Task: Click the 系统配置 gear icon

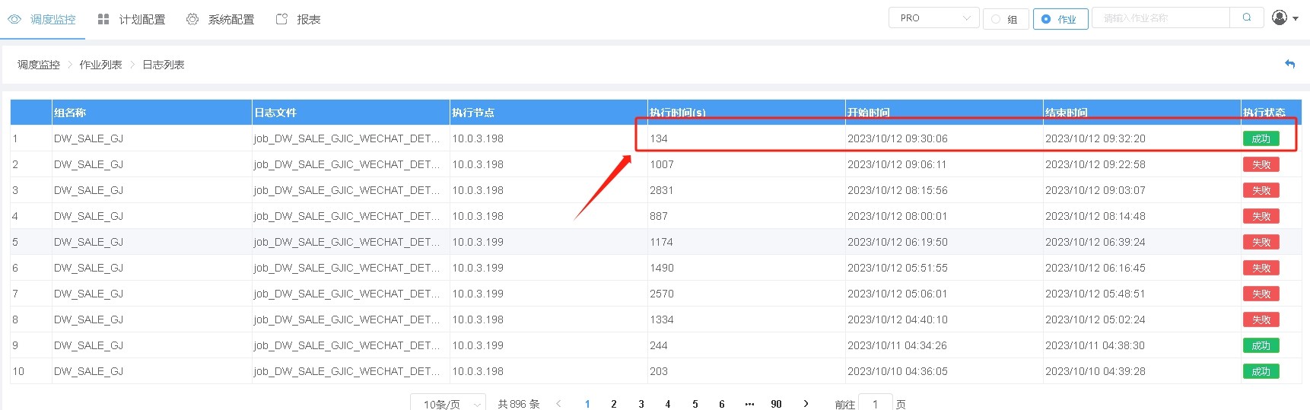Action: (192, 19)
